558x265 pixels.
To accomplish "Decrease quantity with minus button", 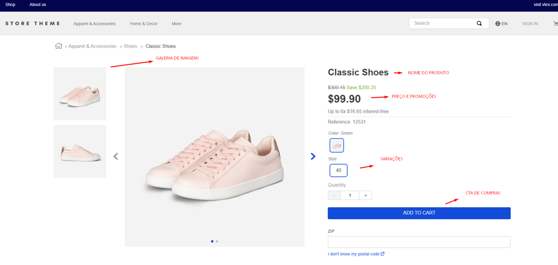I will 335,195.
